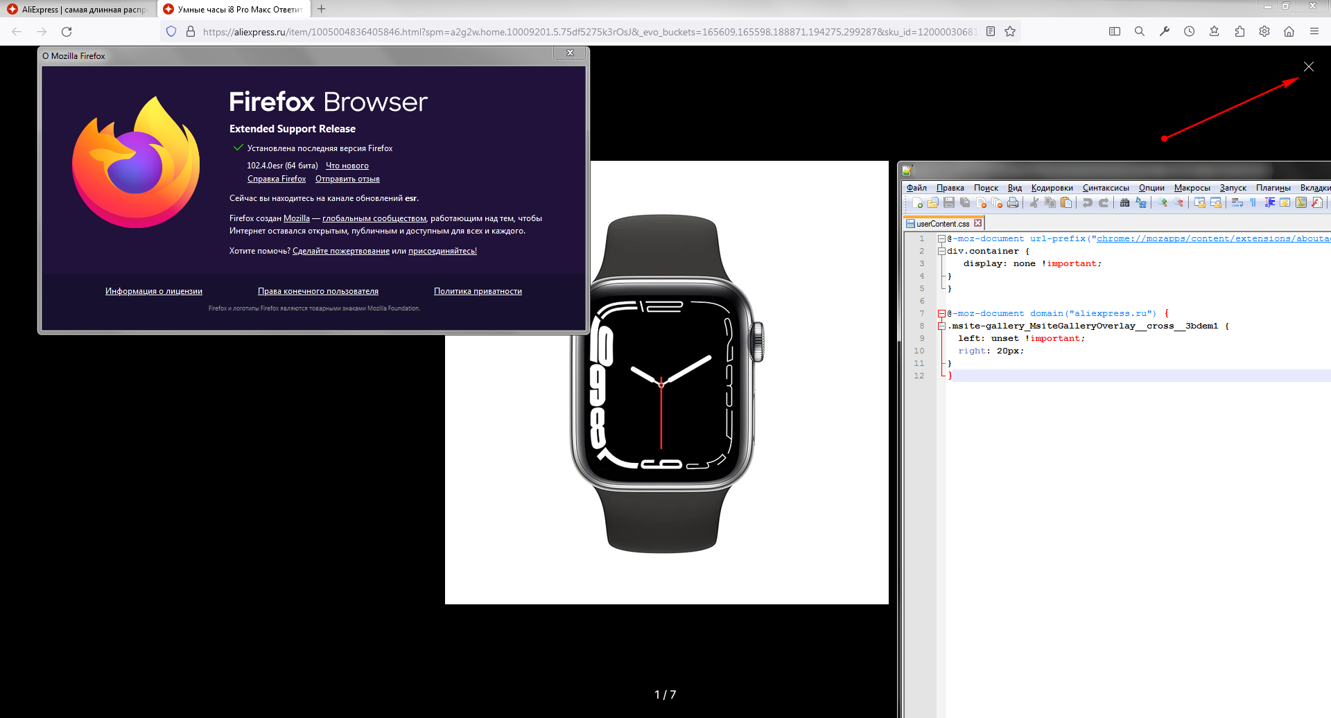Screen dimensions: 1331x718
Task: Click Close file icon in Notepad++
Action: point(981,202)
